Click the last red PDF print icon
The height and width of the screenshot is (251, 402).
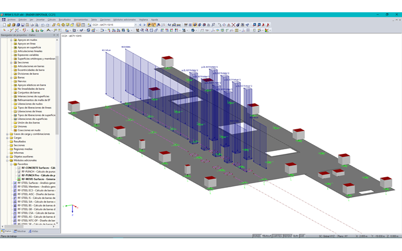tap(268, 25)
